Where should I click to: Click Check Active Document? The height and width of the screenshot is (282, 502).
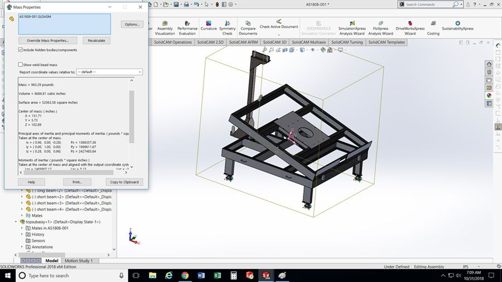click(x=279, y=25)
